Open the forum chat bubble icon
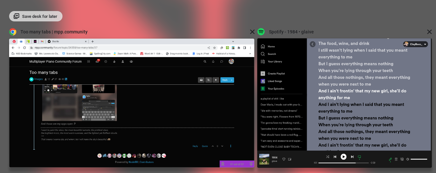Viewport: 436px width, 173px height. click(x=222, y=61)
